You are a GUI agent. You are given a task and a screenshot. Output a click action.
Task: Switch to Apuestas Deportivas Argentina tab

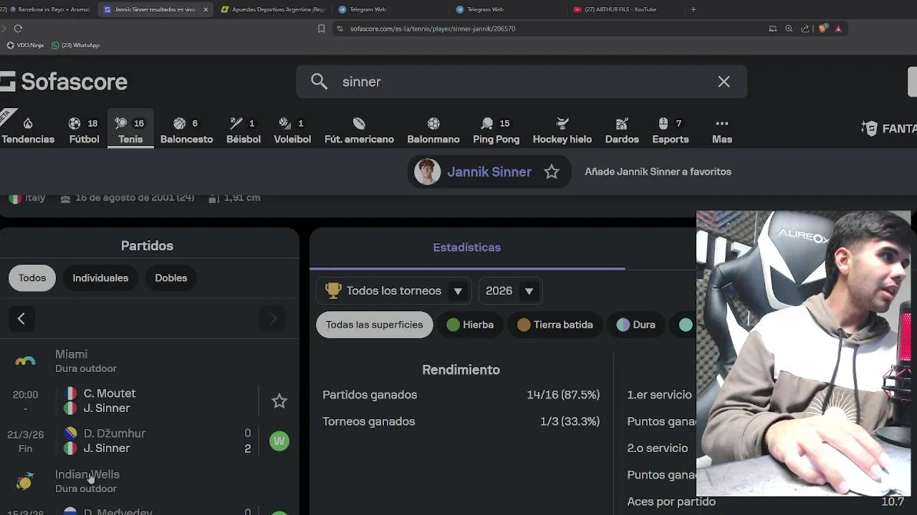point(272,9)
